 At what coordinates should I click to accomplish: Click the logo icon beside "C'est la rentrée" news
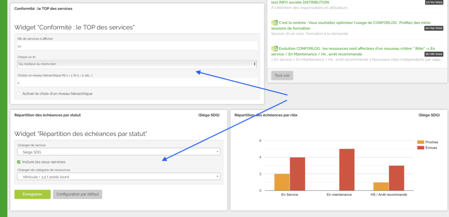click(x=274, y=22)
